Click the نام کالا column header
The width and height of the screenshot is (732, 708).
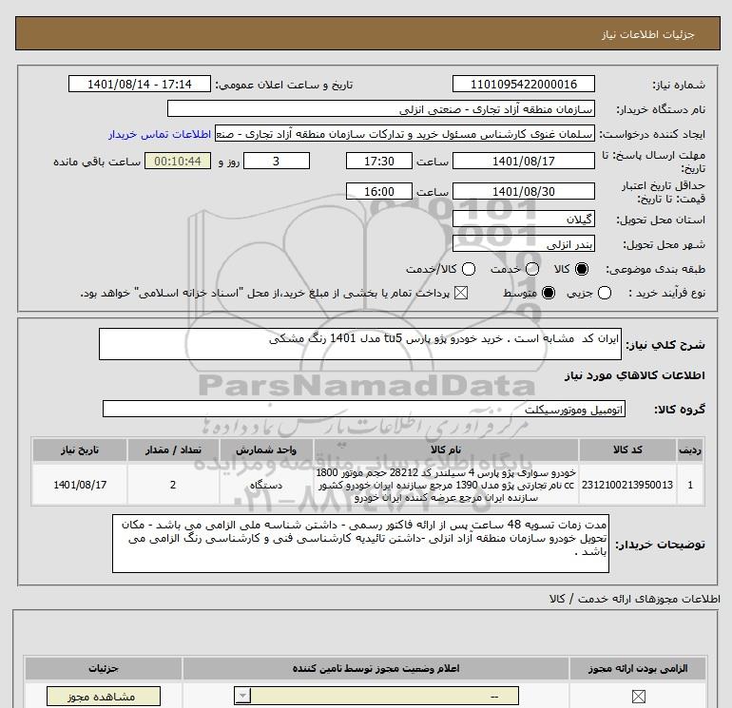click(445, 450)
